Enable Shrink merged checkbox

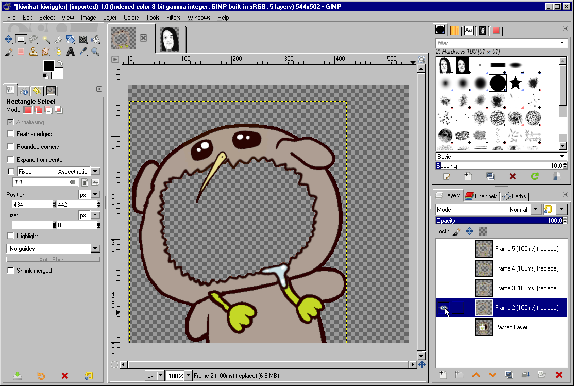point(11,270)
